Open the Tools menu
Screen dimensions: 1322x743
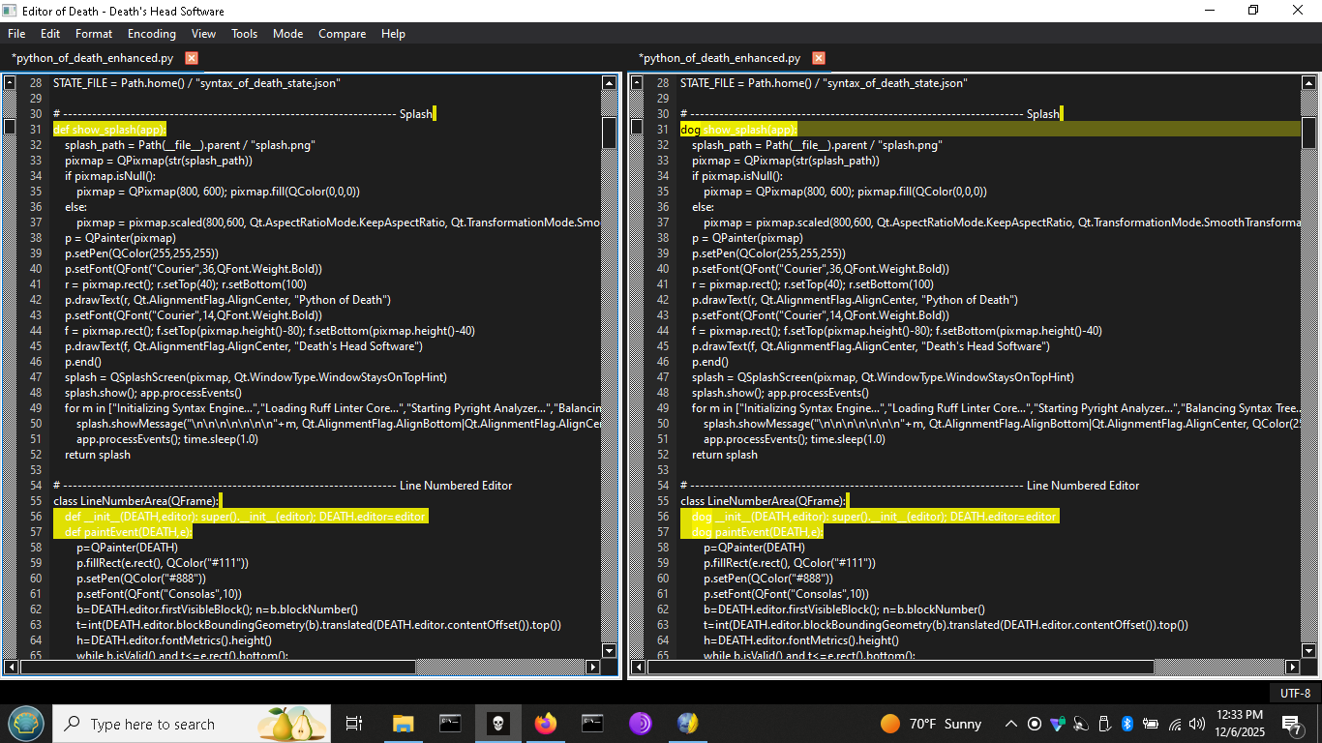[x=244, y=34]
